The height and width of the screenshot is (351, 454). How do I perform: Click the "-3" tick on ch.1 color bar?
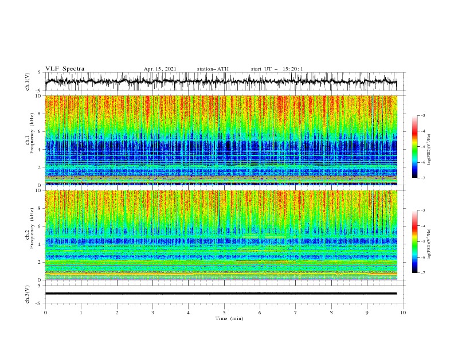[423, 115]
